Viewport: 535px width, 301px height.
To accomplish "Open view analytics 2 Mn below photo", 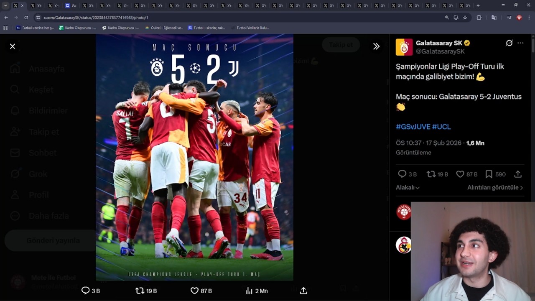I will (256, 291).
